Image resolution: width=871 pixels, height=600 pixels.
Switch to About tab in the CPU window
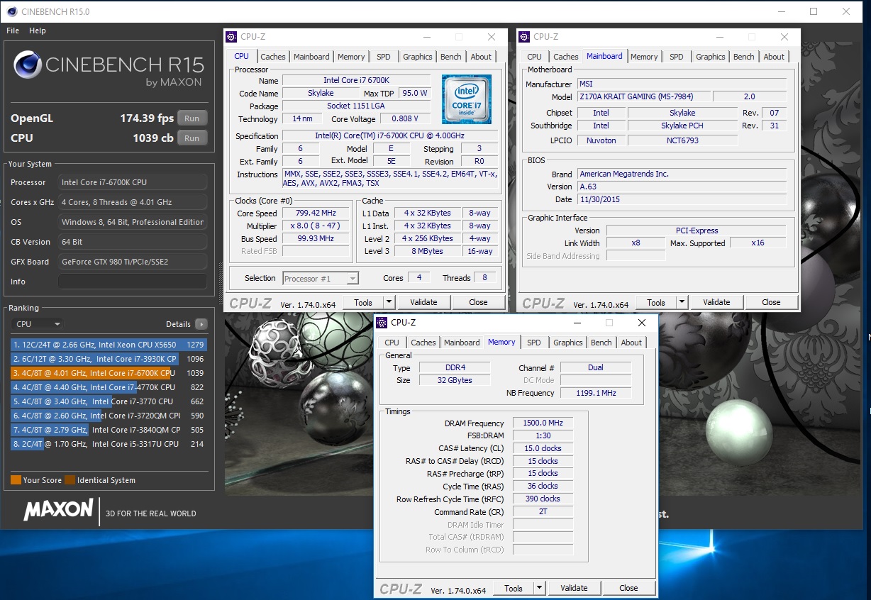(481, 57)
